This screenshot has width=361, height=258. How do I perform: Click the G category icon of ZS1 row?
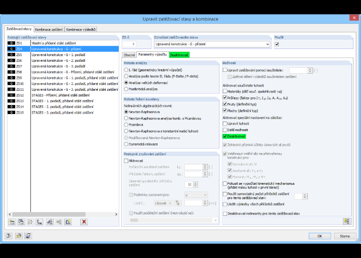11,43
